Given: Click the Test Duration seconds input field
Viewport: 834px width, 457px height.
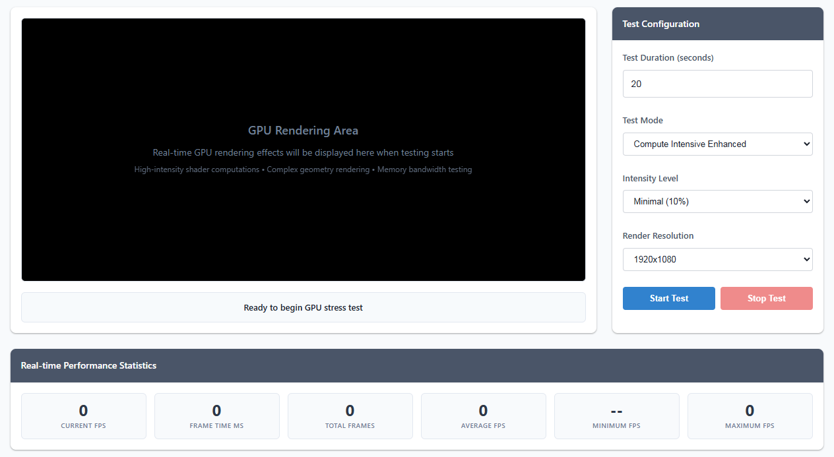Looking at the screenshot, I should click(x=717, y=84).
